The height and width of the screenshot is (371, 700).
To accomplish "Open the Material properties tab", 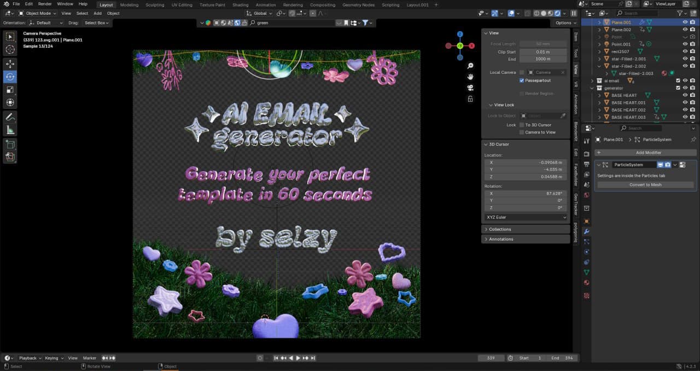I will [586, 282].
